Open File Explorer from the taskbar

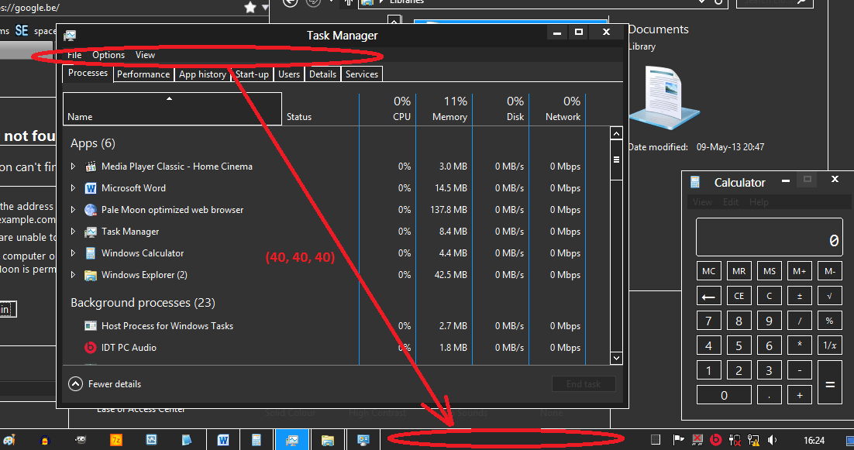pos(328,440)
